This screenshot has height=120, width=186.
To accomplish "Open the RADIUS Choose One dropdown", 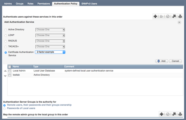I will 50,41.
